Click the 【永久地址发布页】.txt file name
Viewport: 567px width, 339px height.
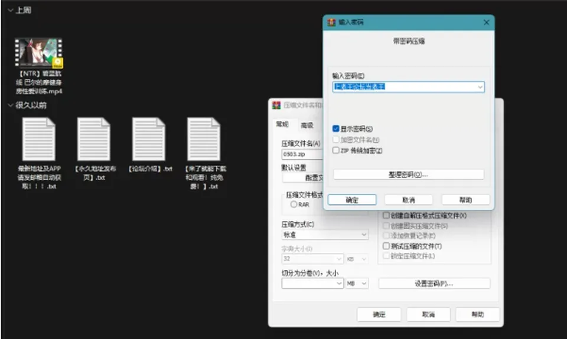pos(95,173)
